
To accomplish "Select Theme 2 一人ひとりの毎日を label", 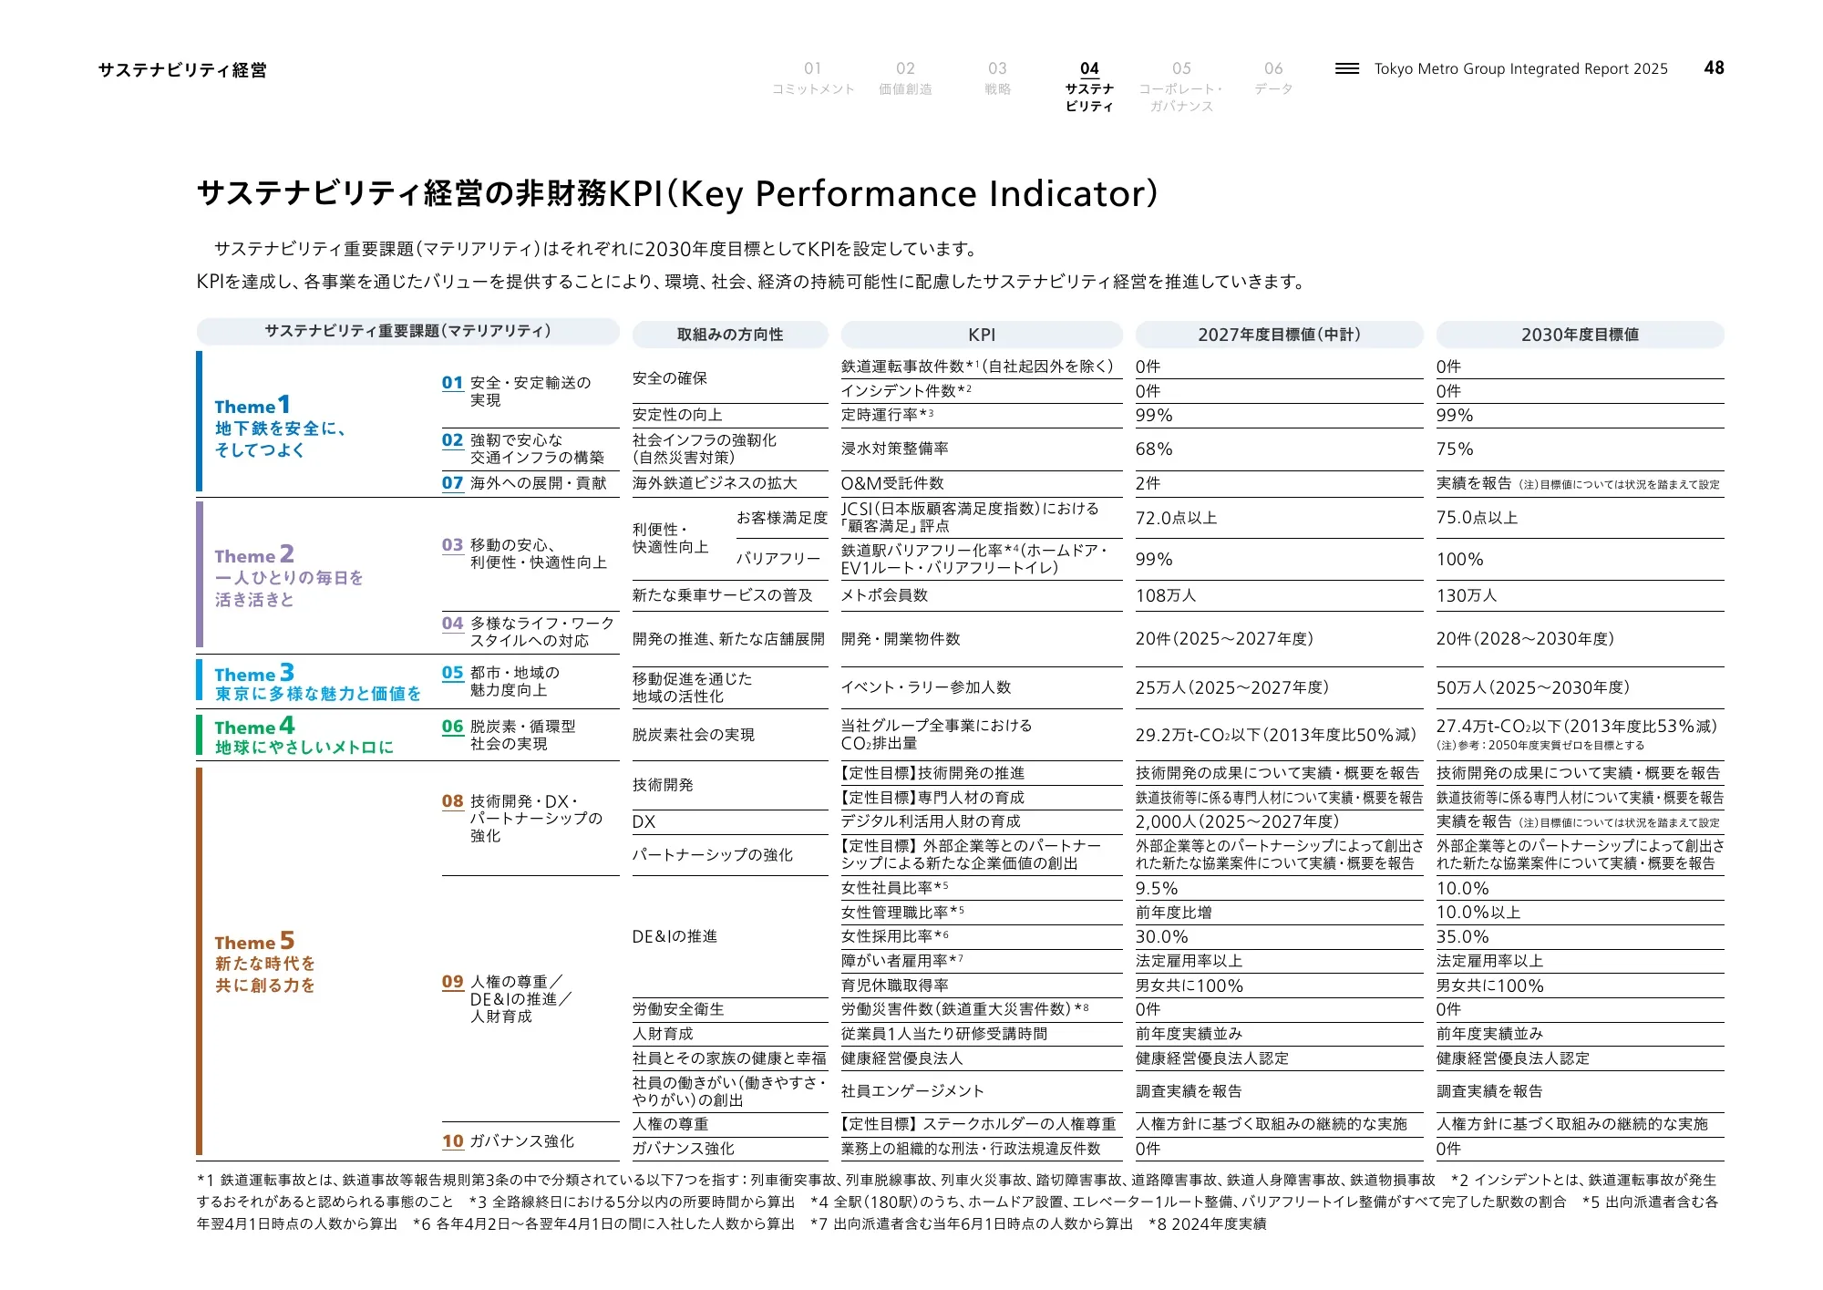I will (288, 576).
